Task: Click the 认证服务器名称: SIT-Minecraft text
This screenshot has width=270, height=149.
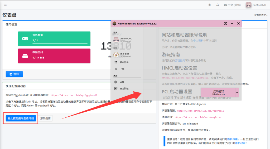Action: pos(180,123)
